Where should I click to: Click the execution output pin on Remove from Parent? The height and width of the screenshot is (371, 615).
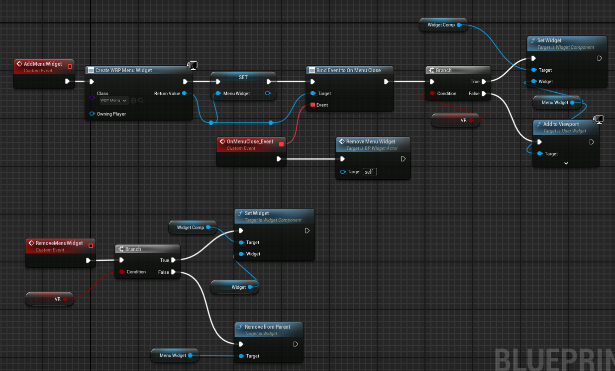coord(296,344)
